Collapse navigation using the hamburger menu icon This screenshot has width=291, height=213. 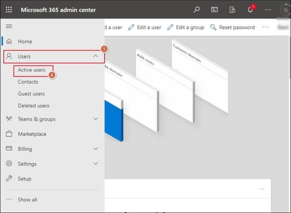9,26
